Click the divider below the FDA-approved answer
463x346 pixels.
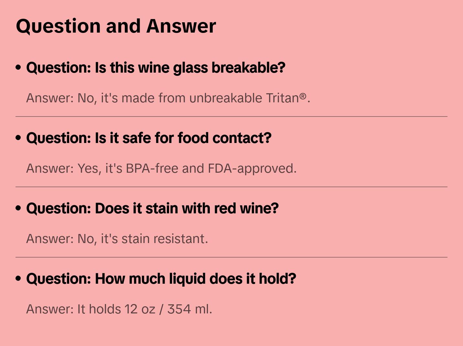231,187
